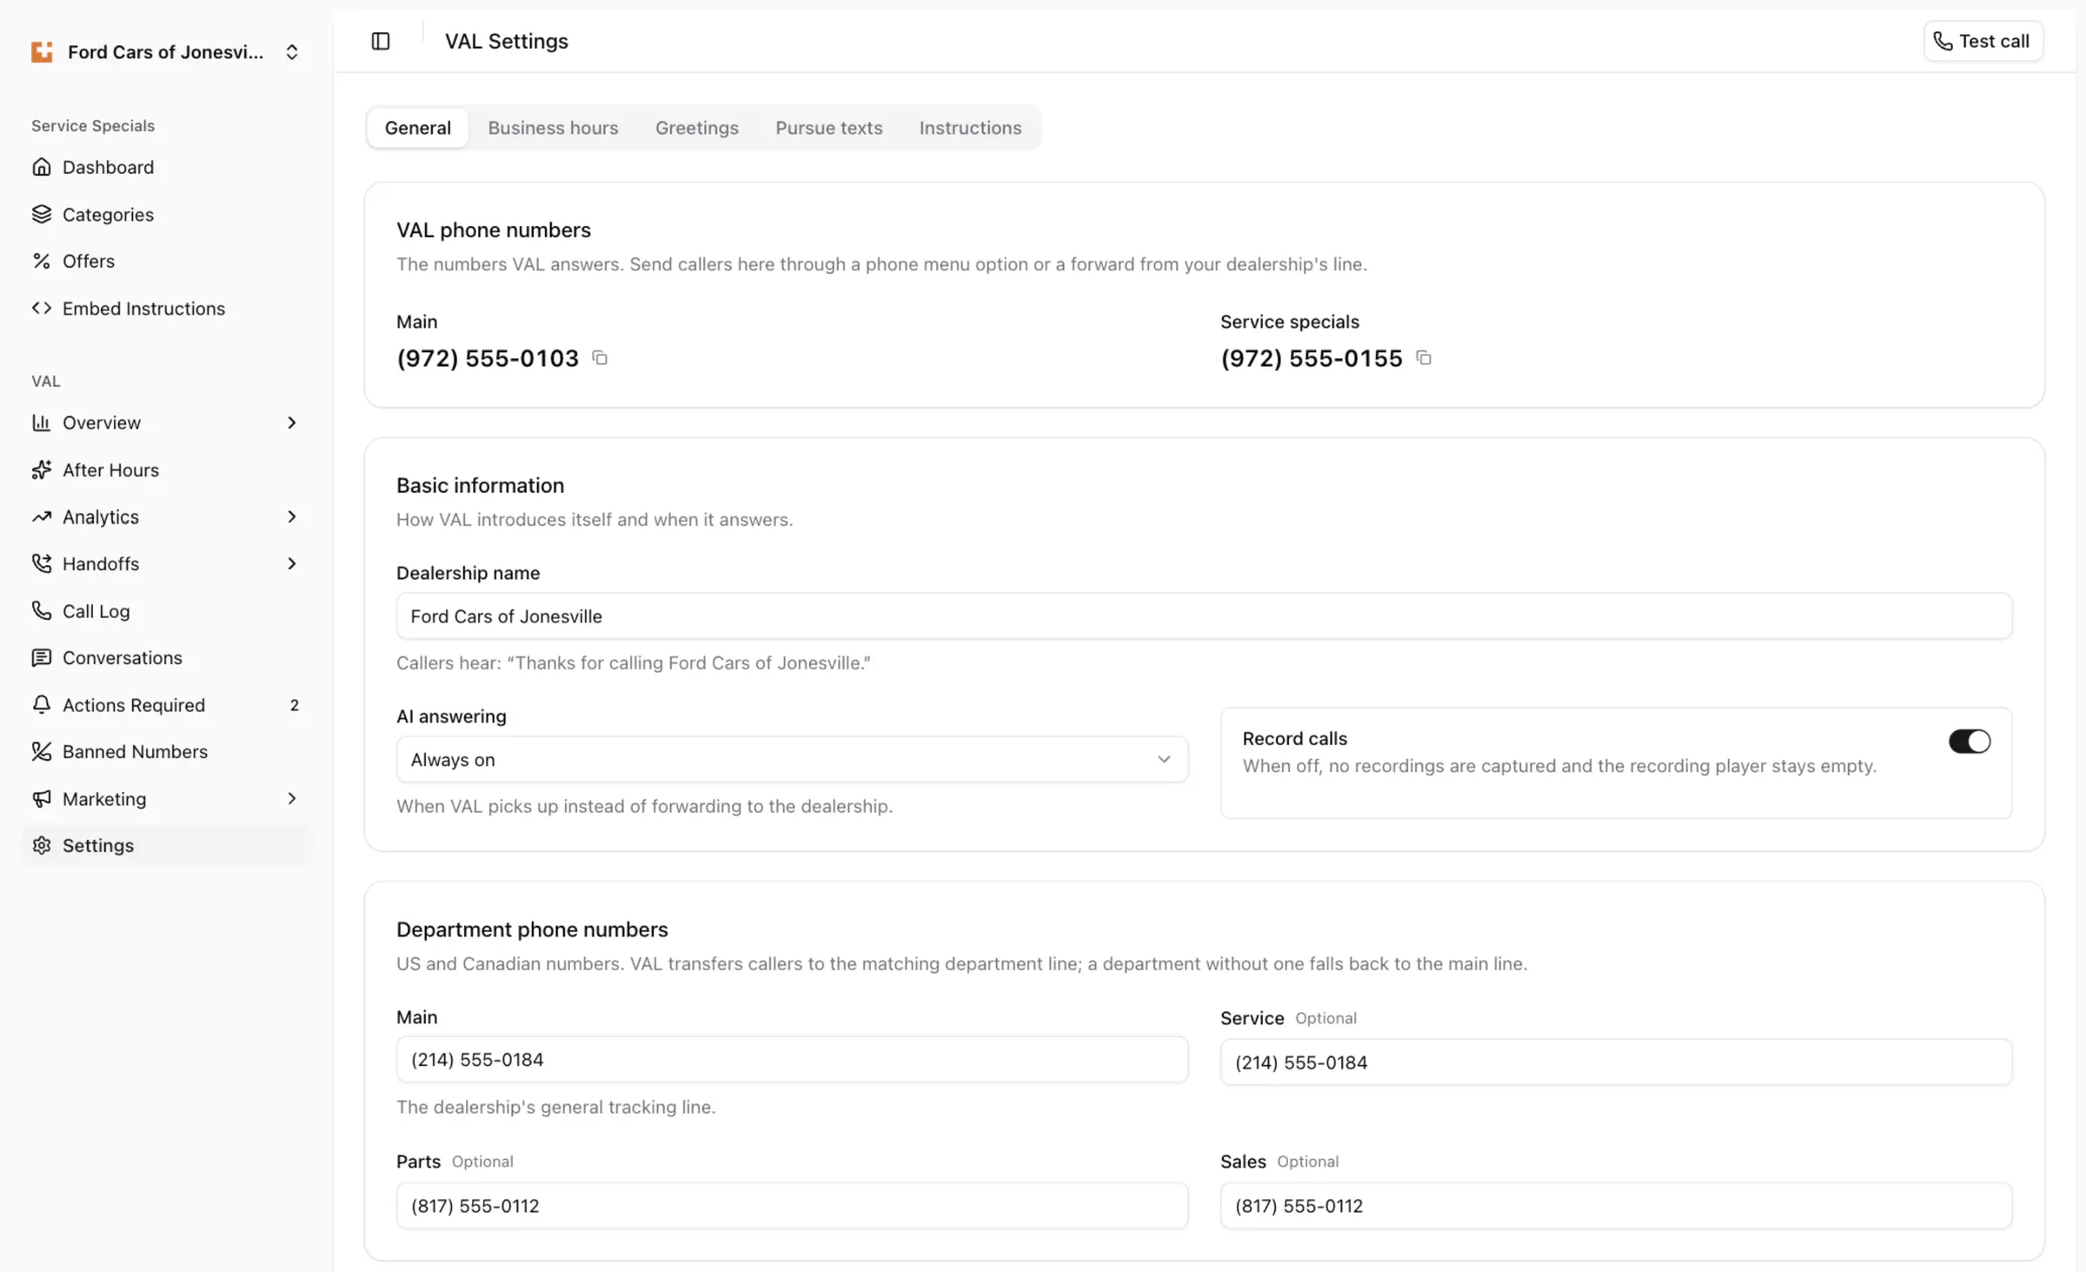This screenshot has width=2086, height=1272.
Task: Click the orange dealership logo icon
Action: pos(42,51)
